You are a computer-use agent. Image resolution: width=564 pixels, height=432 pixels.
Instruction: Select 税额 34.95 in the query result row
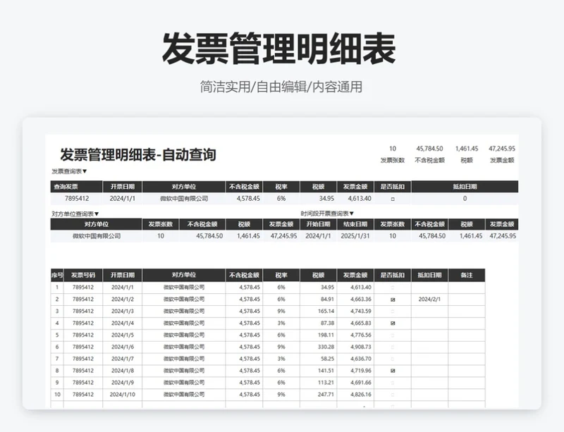318,199
